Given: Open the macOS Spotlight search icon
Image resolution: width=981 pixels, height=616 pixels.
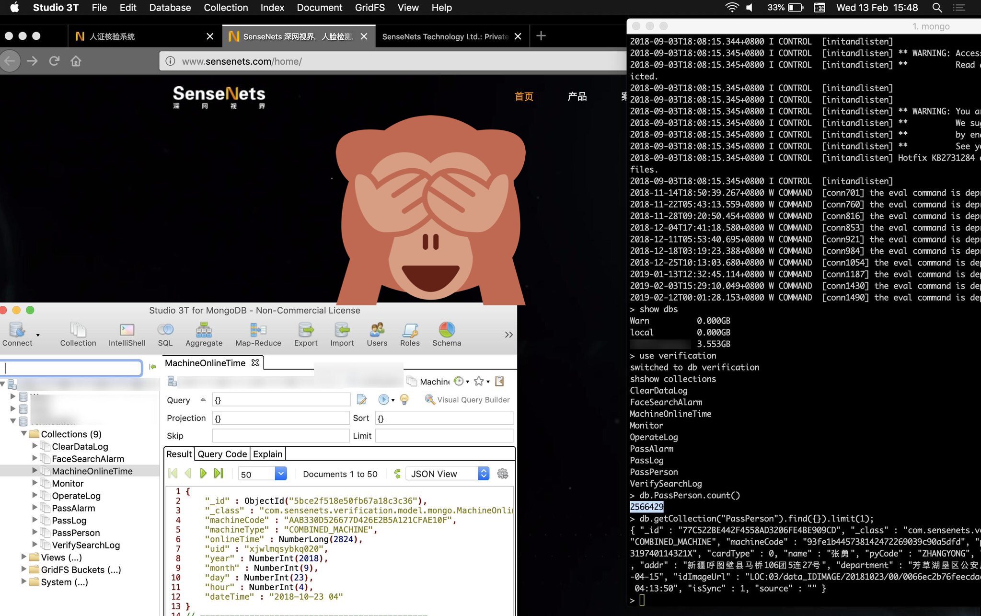Looking at the screenshot, I should (937, 8).
